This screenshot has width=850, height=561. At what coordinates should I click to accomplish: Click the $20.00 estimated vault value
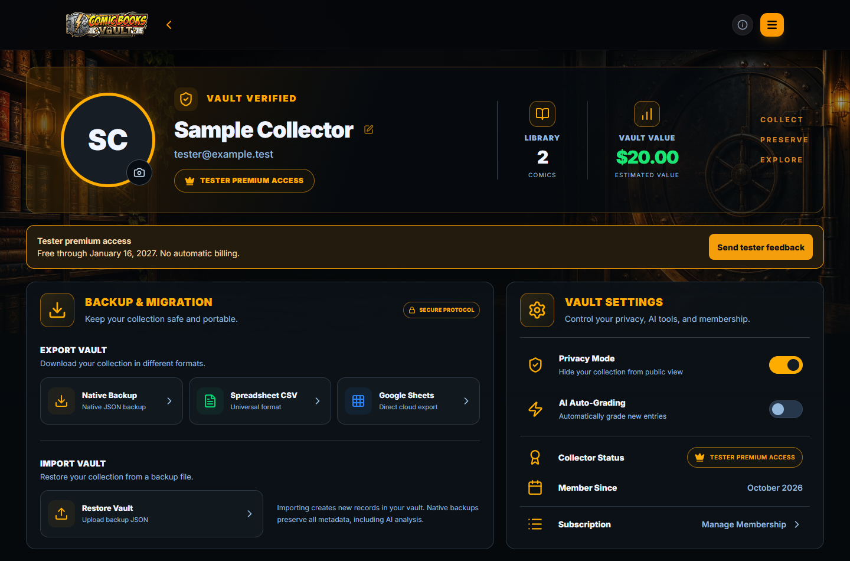[x=647, y=157]
